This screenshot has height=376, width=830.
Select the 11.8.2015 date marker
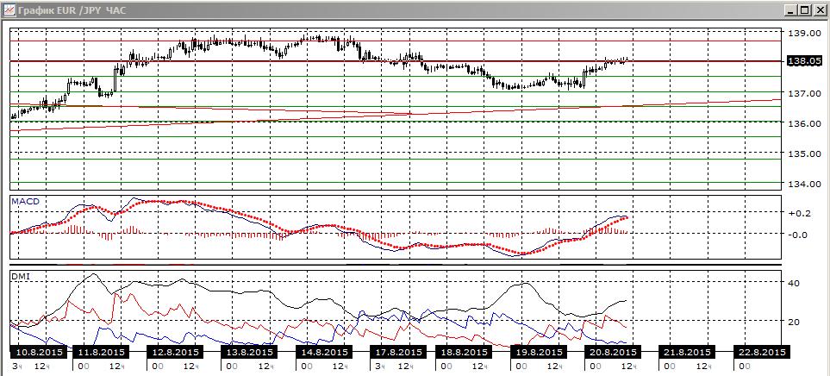pyautogui.click(x=101, y=352)
